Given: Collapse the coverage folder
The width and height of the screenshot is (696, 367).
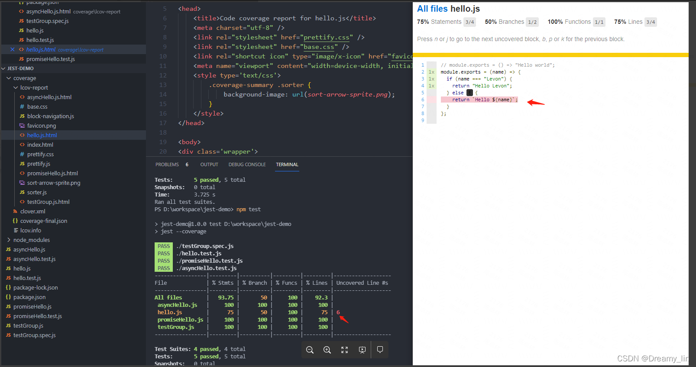Looking at the screenshot, I should [9, 78].
